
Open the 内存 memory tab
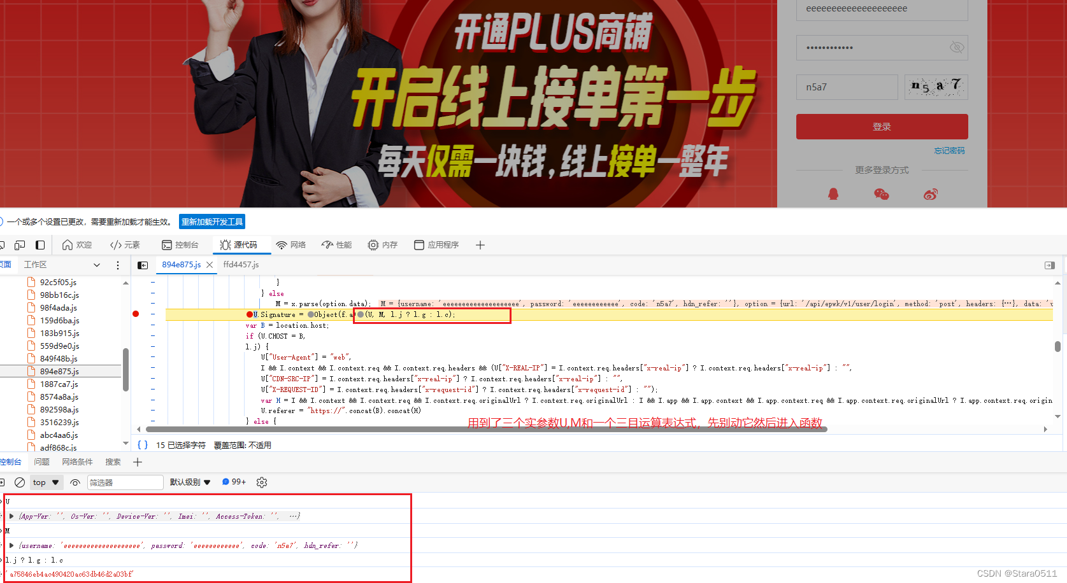[x=383, y=245]
